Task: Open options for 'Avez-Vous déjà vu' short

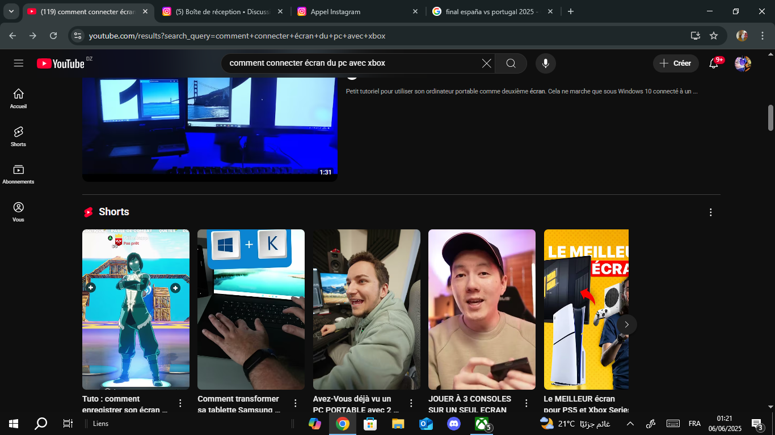Action: point(411,403)
